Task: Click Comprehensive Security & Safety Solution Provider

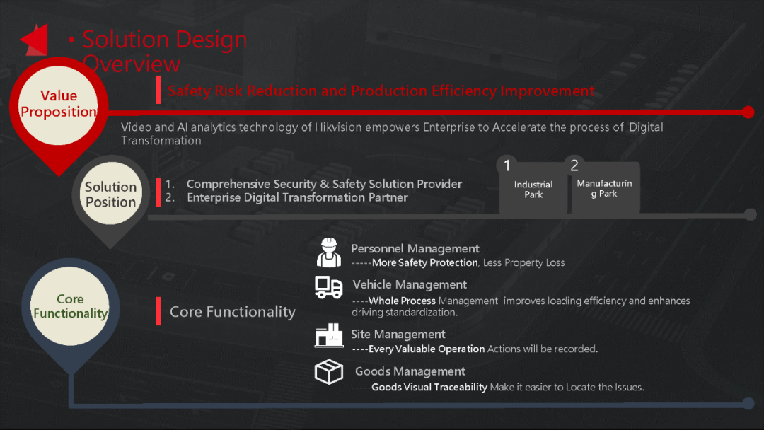Action: point(324,184)
